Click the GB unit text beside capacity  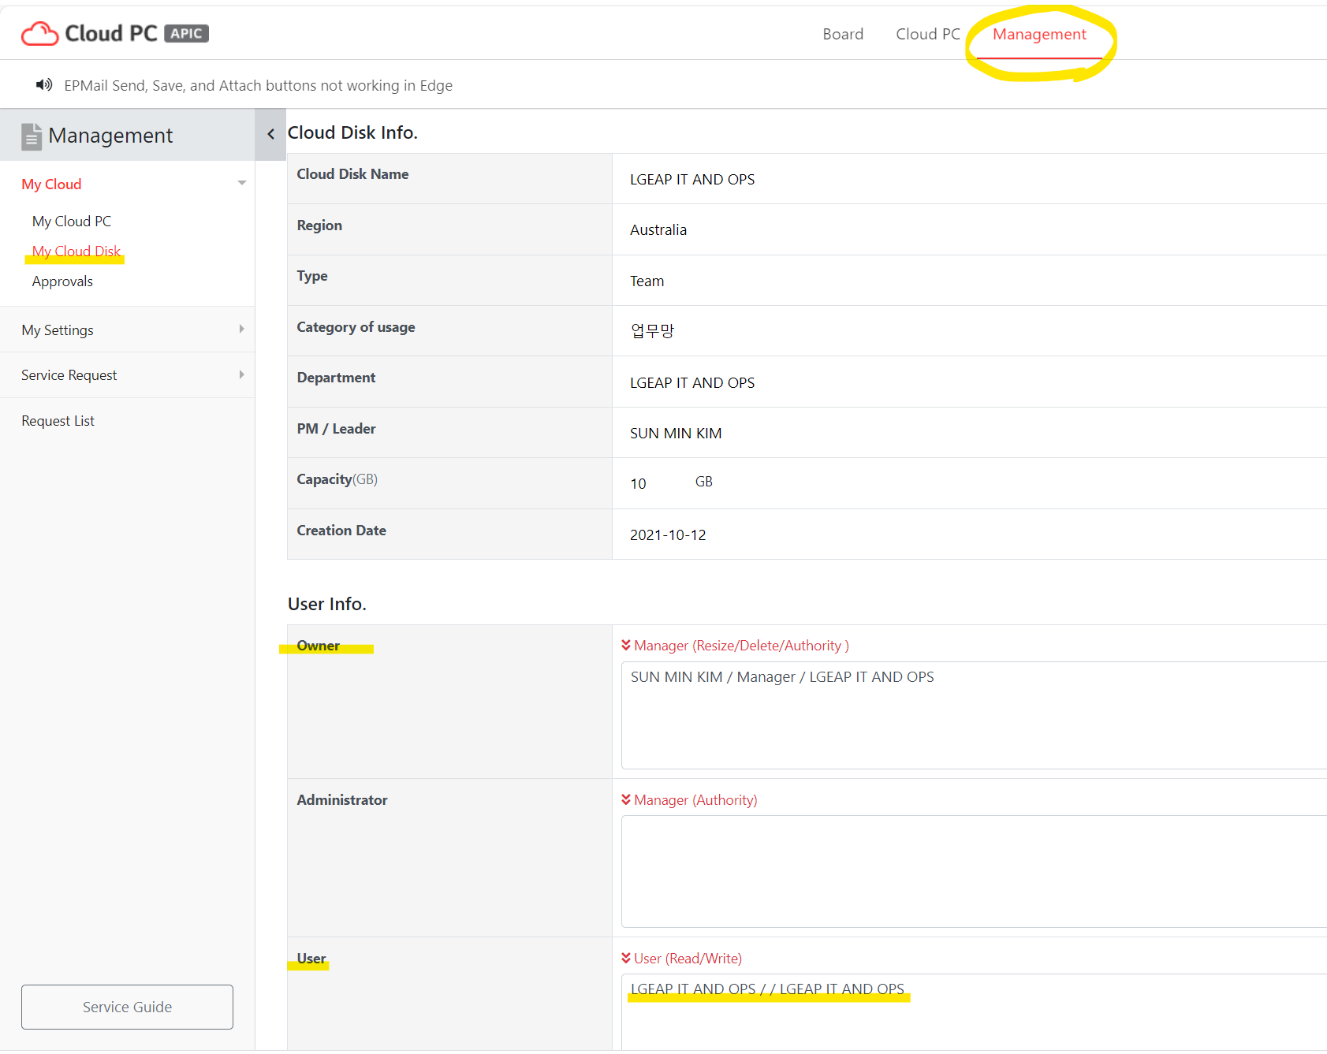(x=703, y=482)
